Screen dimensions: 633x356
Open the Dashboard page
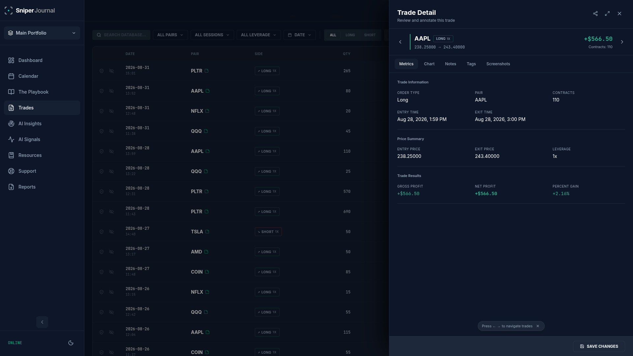tap(42, 60)
